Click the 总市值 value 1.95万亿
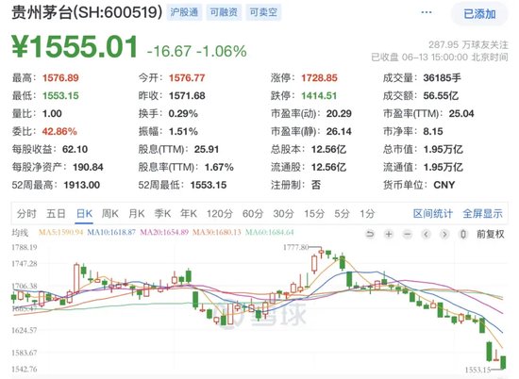 coord(444,150)
